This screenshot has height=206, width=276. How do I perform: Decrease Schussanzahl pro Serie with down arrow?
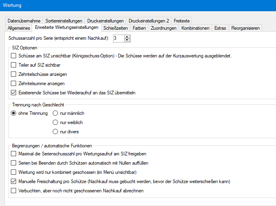[128, 40]
